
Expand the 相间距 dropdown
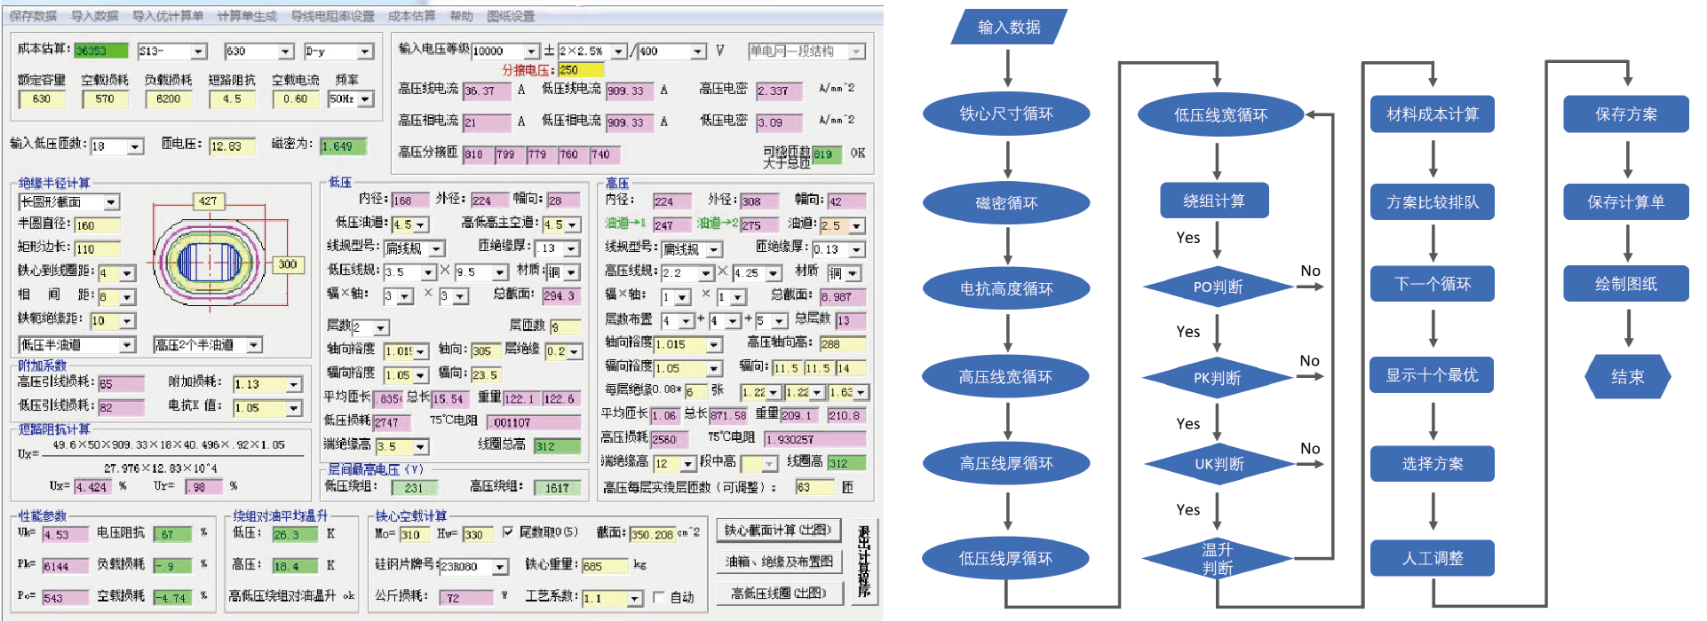(x=127, y=297)
